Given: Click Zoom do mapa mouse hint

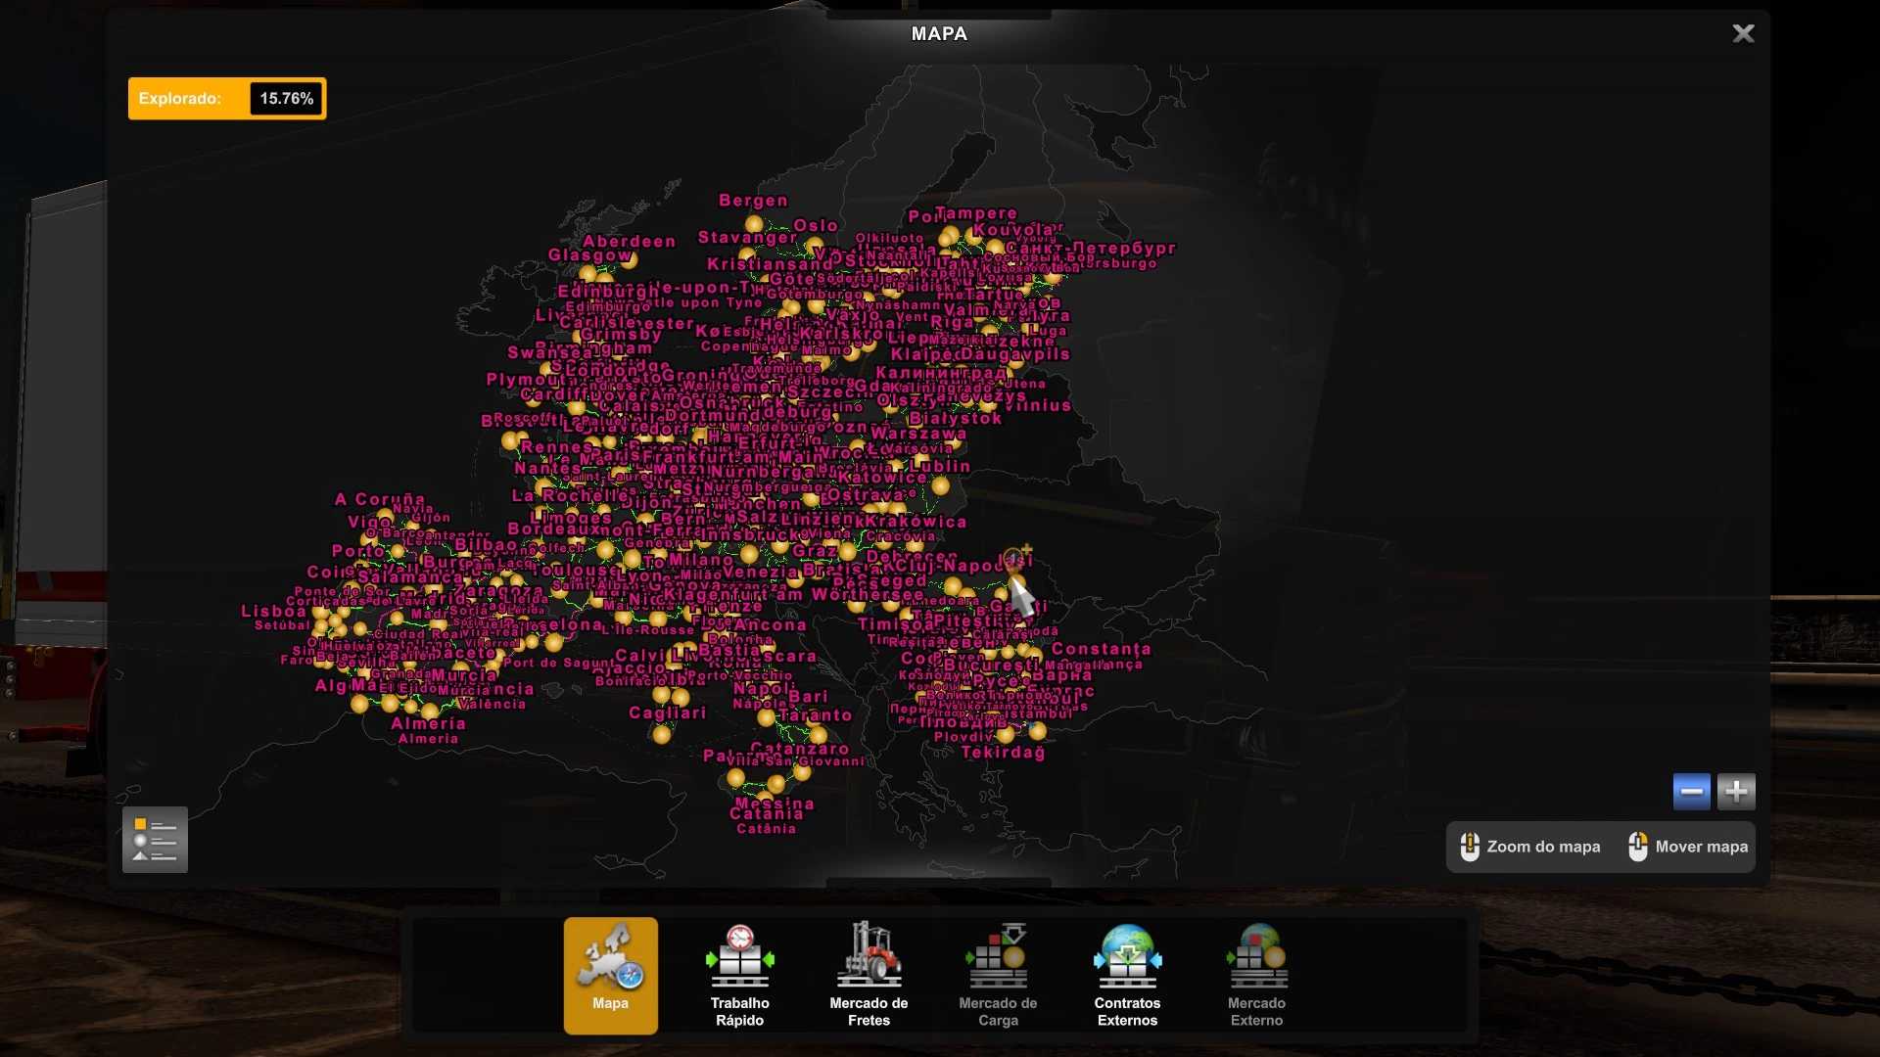Looking at the screenshot, I should pyautogui.click(x=1529, y=847).
